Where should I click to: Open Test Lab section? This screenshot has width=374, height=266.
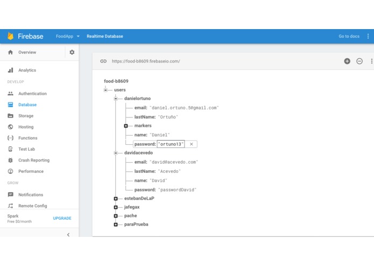point(26,149)
